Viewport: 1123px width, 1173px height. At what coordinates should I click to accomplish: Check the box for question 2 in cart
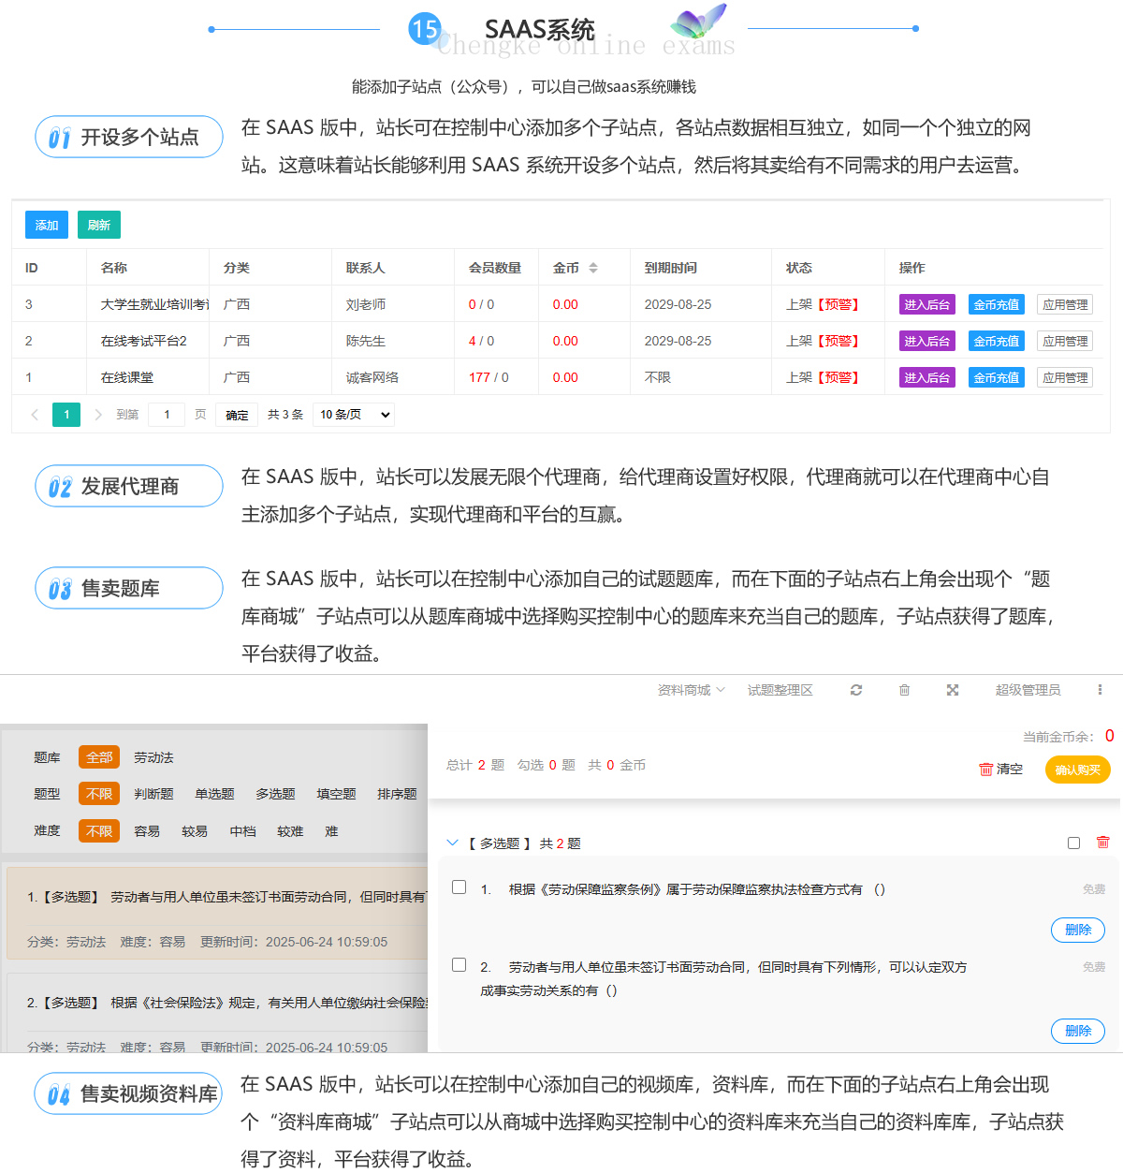[x=459, y=964]
